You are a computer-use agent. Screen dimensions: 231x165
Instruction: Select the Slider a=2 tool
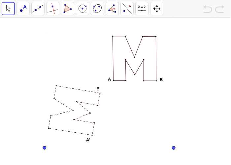pos(142,9)
